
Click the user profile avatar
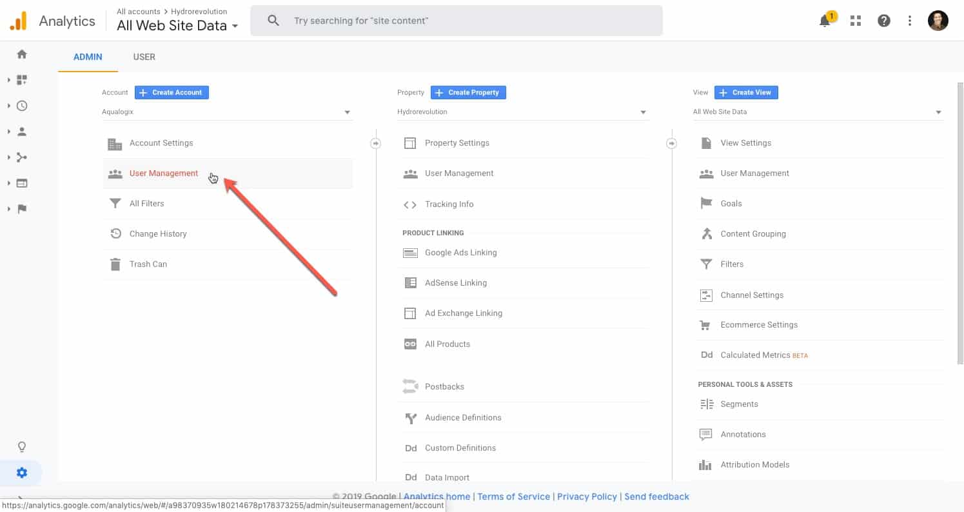(x=938, y=21)
